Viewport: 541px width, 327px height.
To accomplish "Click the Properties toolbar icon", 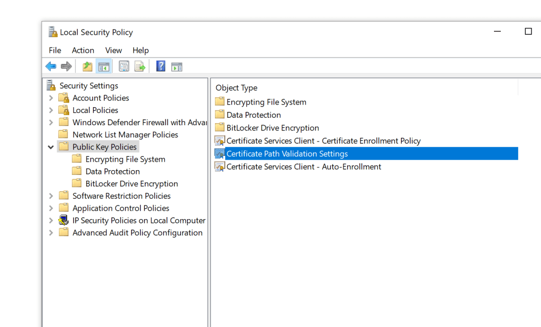I will (x=124, y=67).
